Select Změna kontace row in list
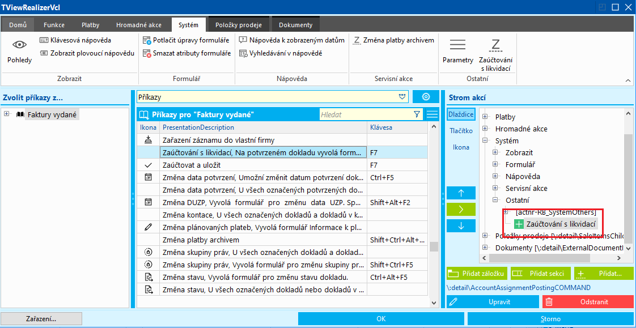This screenshot has width=636, height=328. (x=282, y=215)
